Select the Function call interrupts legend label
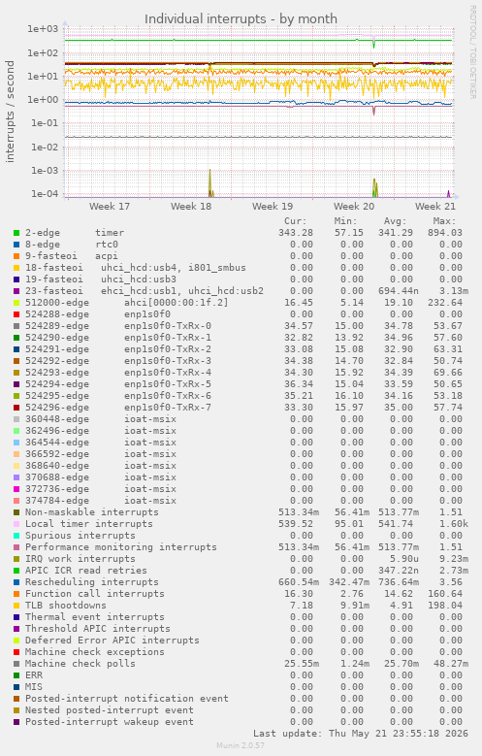 [94, 594]
